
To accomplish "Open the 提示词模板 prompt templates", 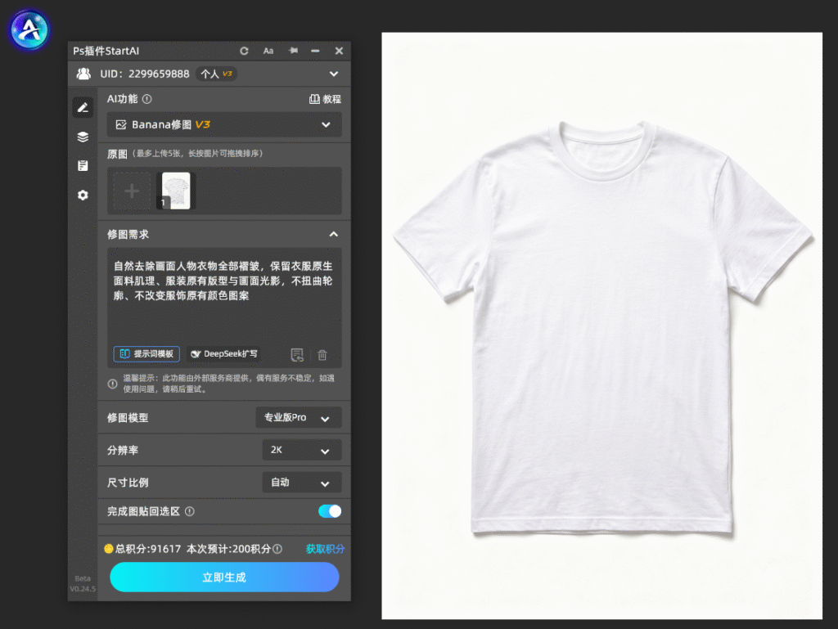I will tap(146, 354).
